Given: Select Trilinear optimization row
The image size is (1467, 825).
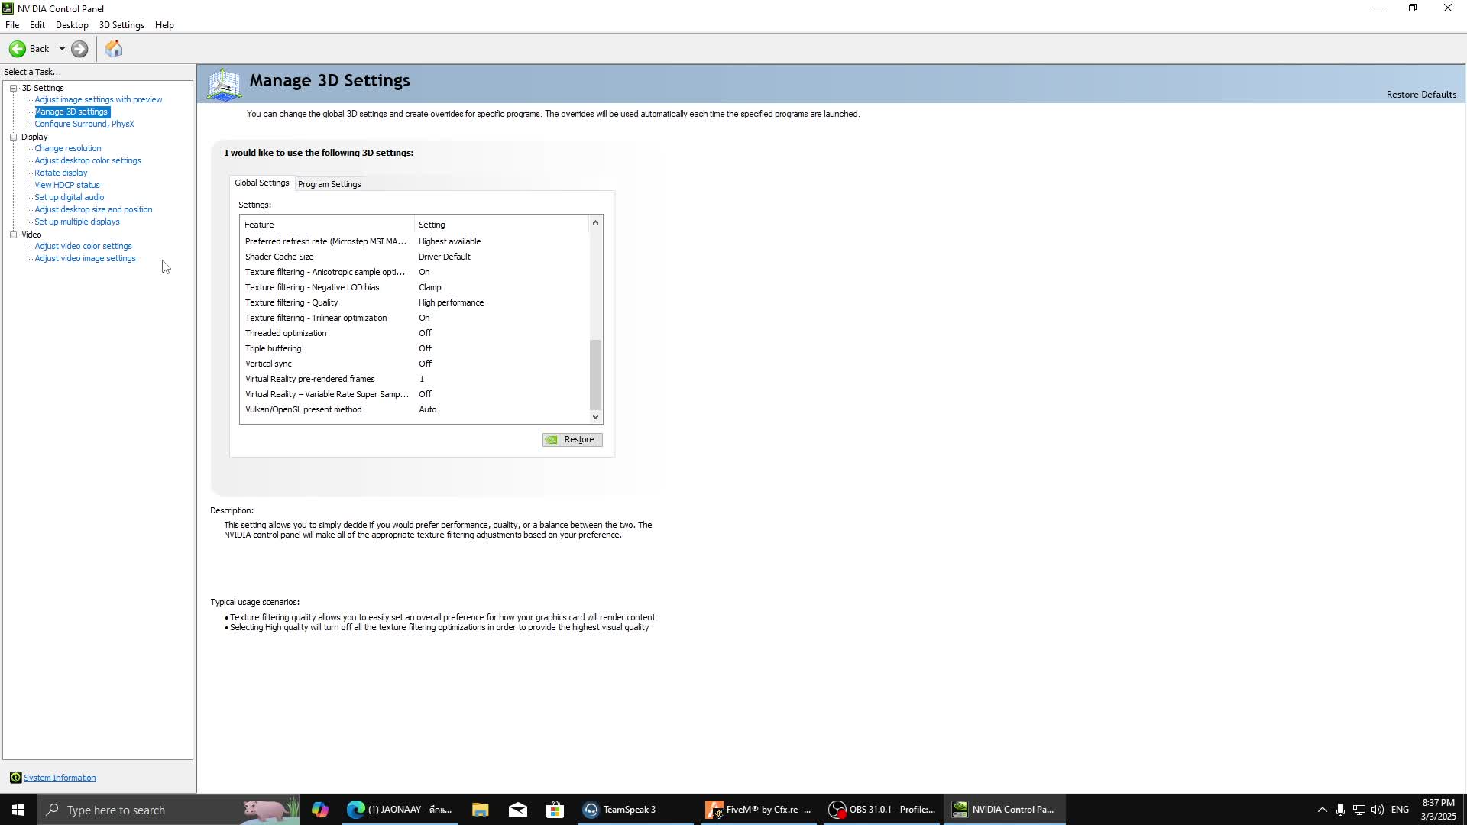Looking at the screenshot, I should (x=415, y=318).
